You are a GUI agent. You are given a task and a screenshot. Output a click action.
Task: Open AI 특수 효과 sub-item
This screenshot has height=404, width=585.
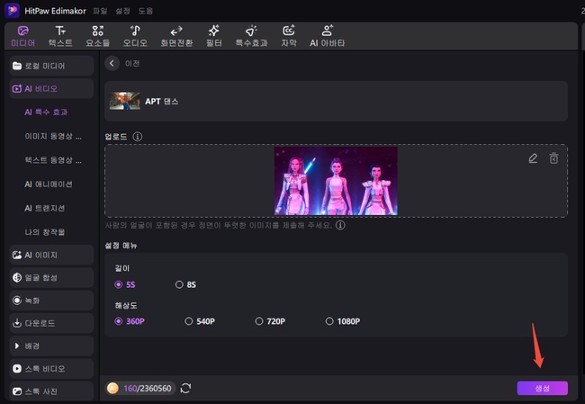(x=46, y=112)
